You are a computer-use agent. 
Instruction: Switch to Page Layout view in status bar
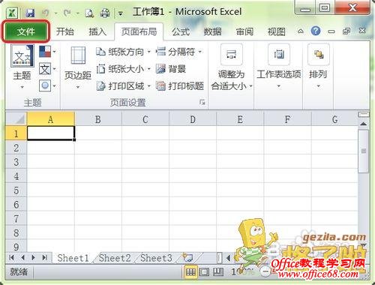coord(204,271)
